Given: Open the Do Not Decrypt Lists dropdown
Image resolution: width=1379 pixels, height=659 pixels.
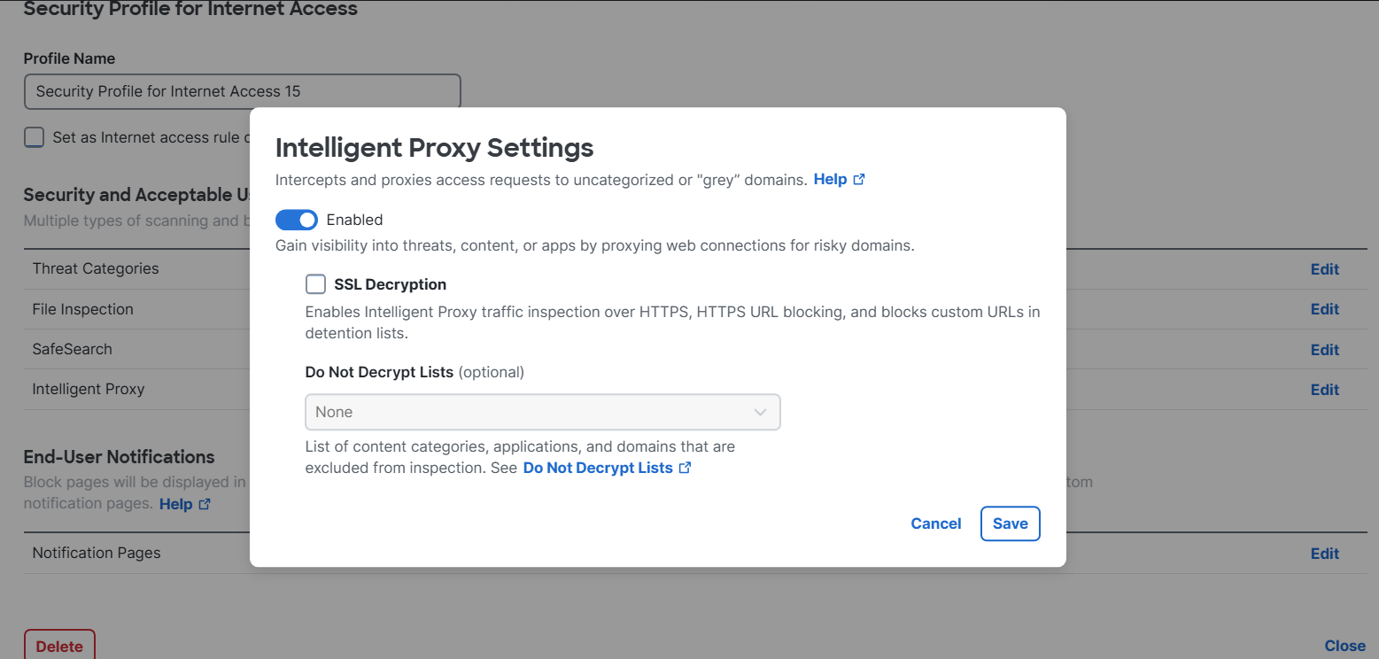Looking at the screenshot, I should (542, 413).
